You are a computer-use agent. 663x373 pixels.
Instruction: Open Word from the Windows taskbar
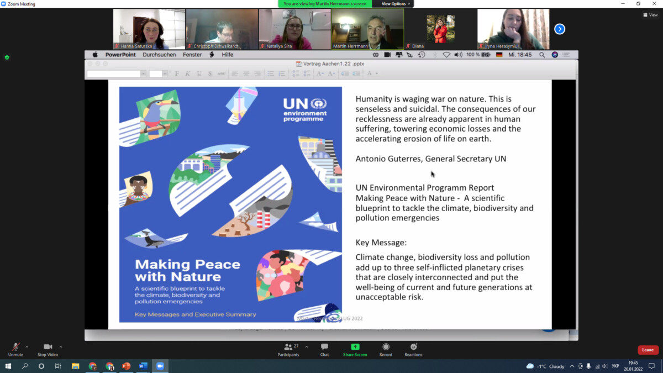(x=143, y=366)
